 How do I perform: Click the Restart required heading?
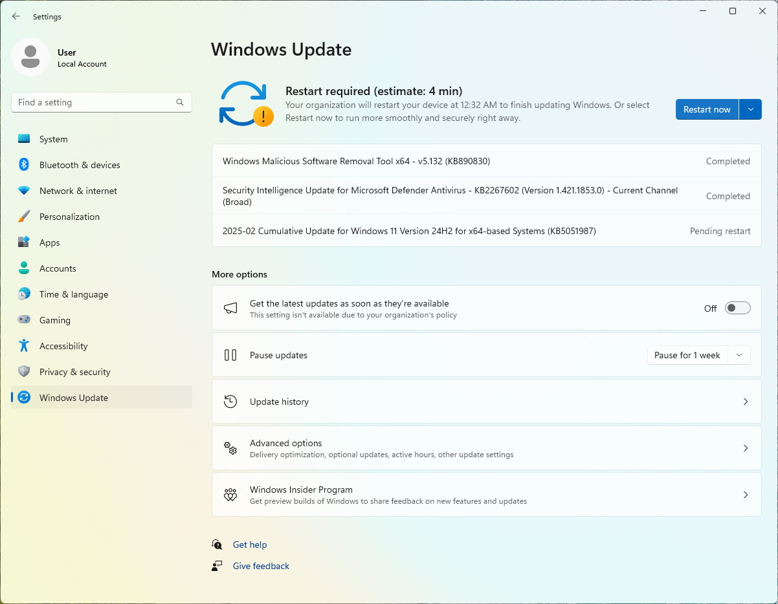pos(374,91)
